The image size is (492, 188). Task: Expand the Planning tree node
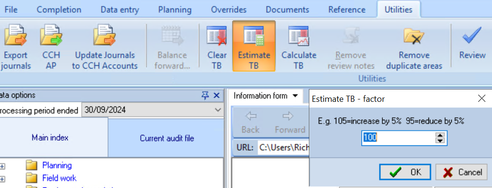(x=2, y=166)
